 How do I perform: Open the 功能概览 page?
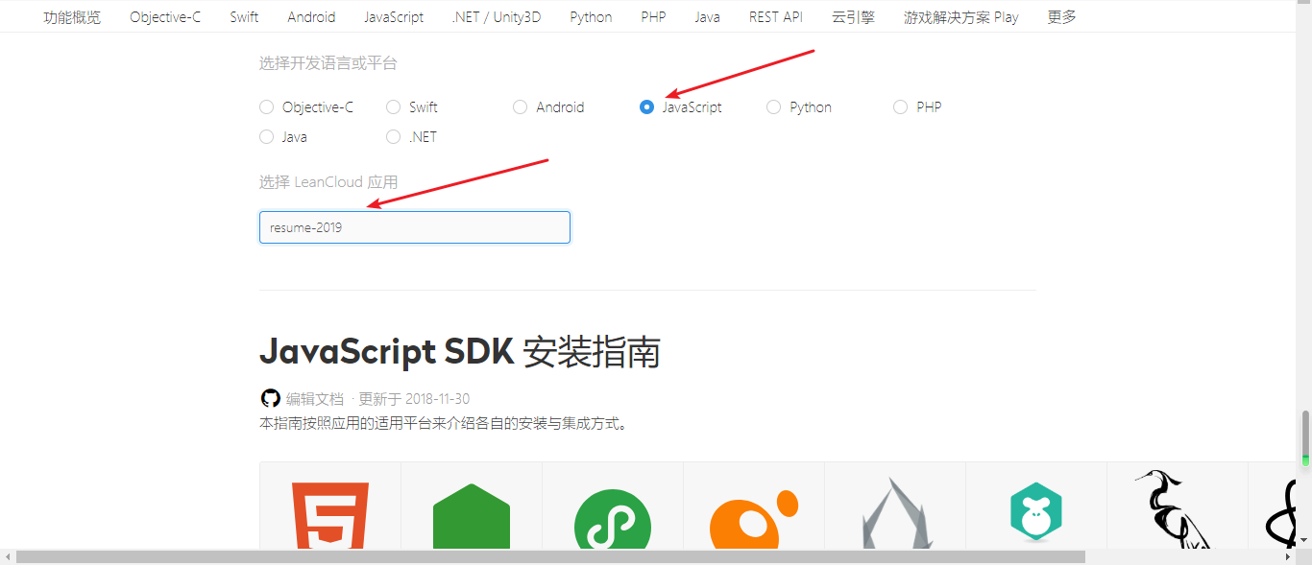click(71, 16)
